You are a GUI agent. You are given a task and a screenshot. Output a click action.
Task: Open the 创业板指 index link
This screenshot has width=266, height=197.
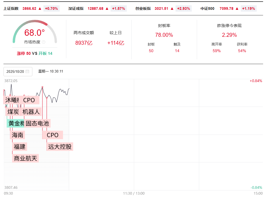click(x=143, y=8)
